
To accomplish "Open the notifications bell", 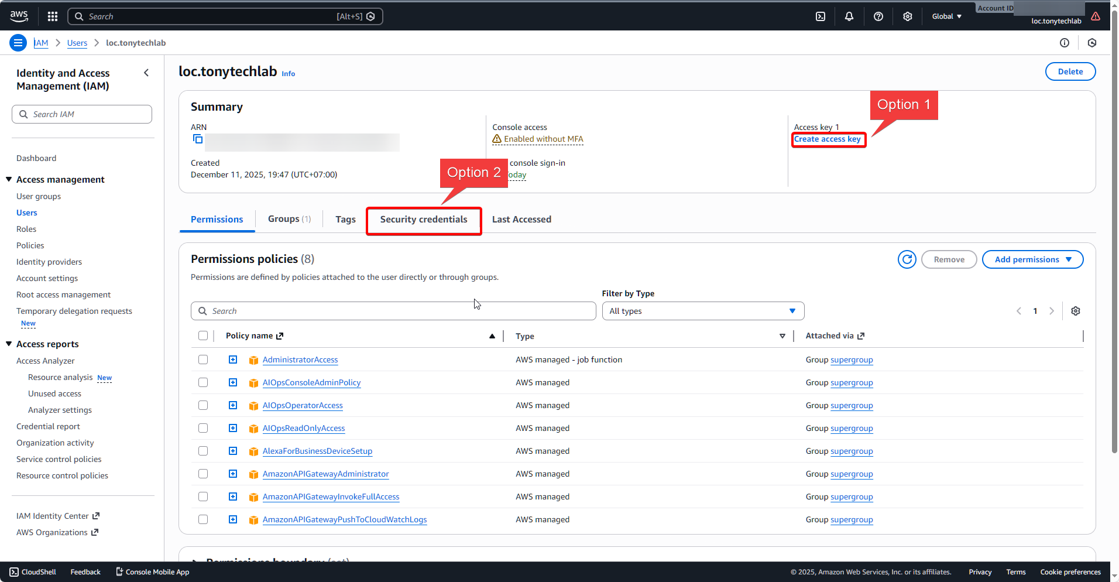I will 849,16.
